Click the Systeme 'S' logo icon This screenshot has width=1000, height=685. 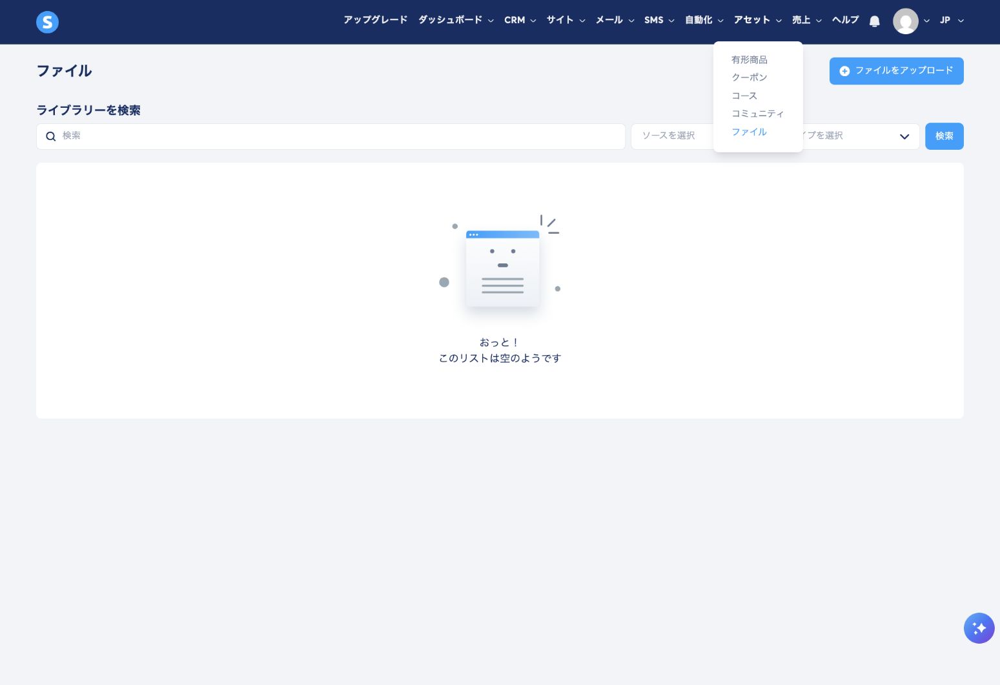coord(47,22)
